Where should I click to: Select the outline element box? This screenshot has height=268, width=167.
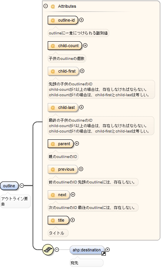9,186
